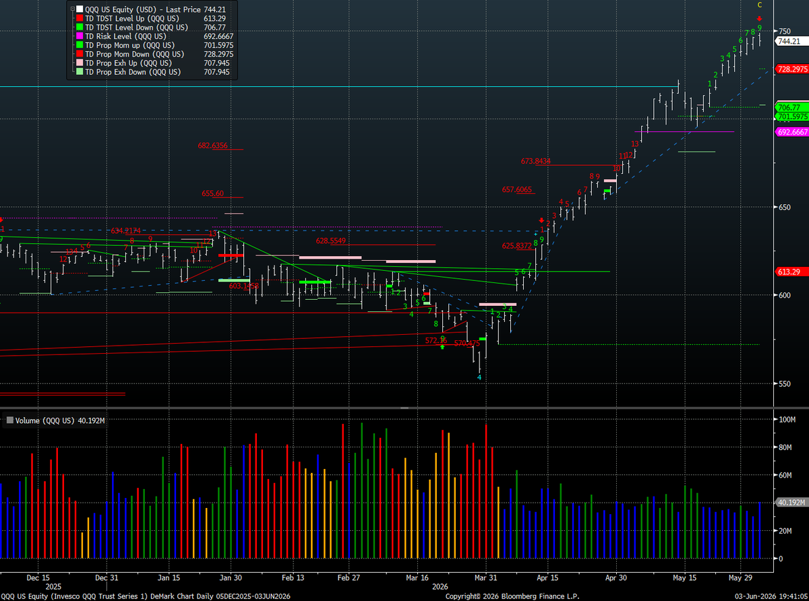Click the red 728.2975 axis price tag
Image resolution: width=809 pixels, height=601 pixels.
(x=791, y=69)
